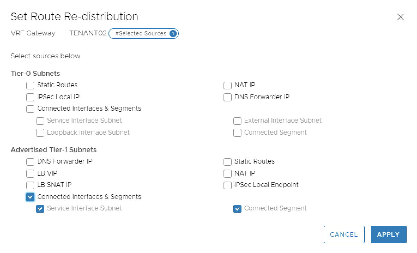Check the LB SNAT IP option
Screen dimensions: 417x253
tap(30, 185)
